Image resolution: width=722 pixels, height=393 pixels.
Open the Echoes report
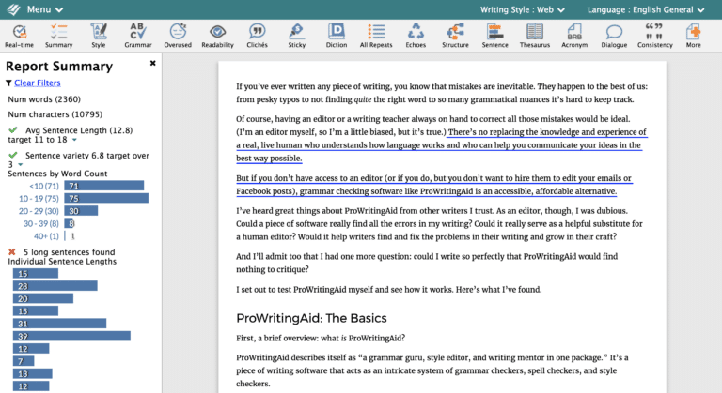416,36
